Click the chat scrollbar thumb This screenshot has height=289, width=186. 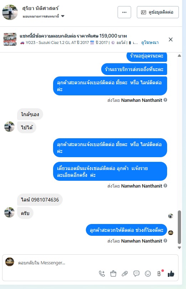tap(179, 227)
